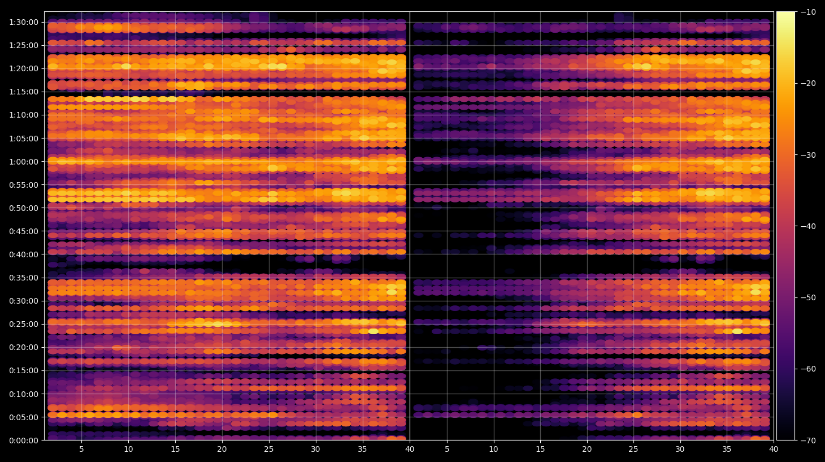Select the 0:50:00 time axis label
The height and width of the screenshot is (462, 825).
point(24,208)
